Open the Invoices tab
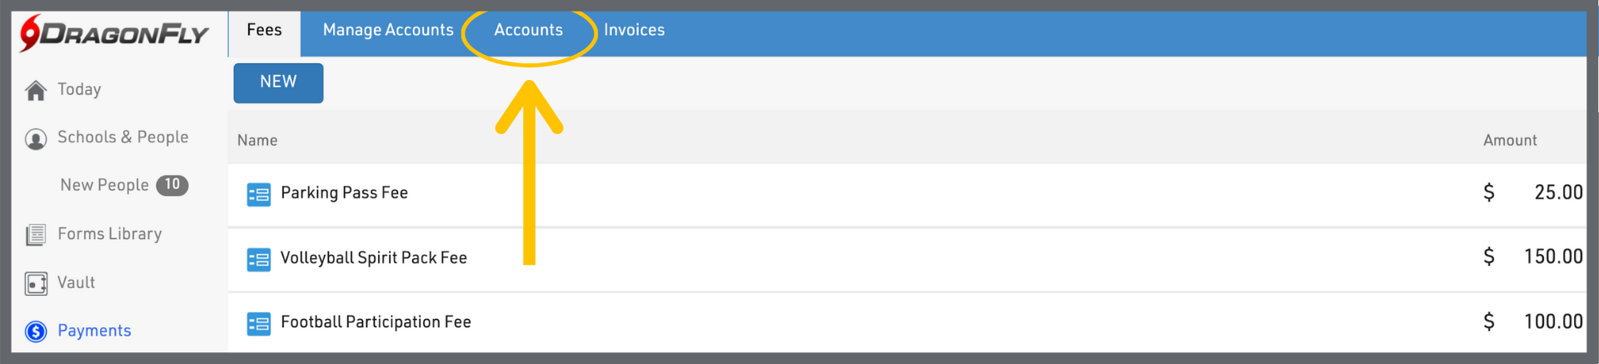This screenshot has width=1599, height=364. click(x=634, y=31)
